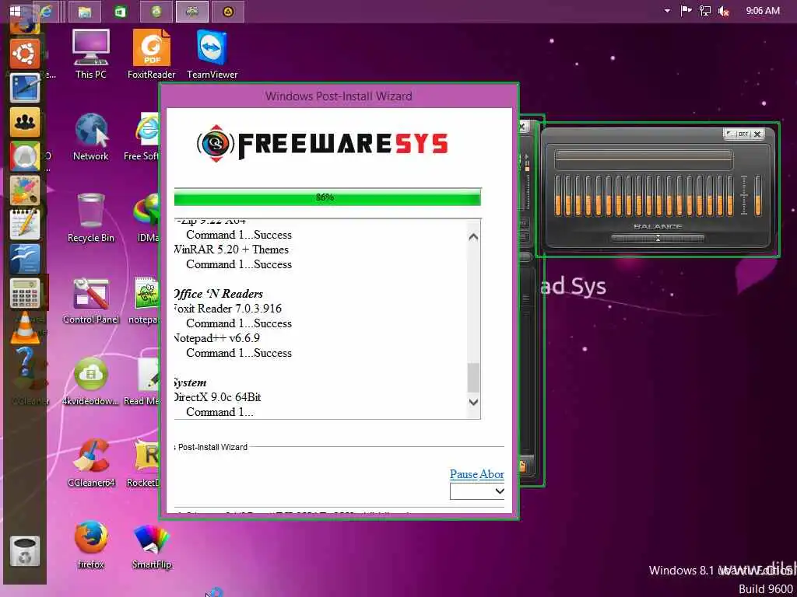Select the active wizard taskbar button
The image size is (797, 597).
(191, 11)
